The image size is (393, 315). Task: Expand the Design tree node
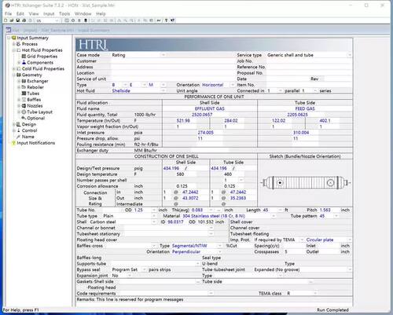coord(13,124)
